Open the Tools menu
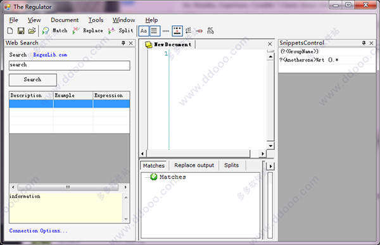This screenshot has height=245, width=380. tap(96, 20)
